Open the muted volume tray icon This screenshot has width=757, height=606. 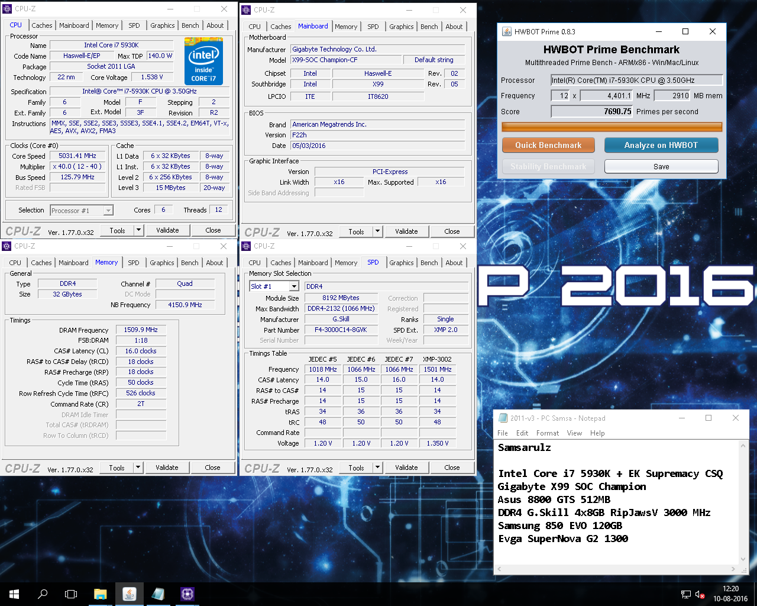[x=700, y=594]
